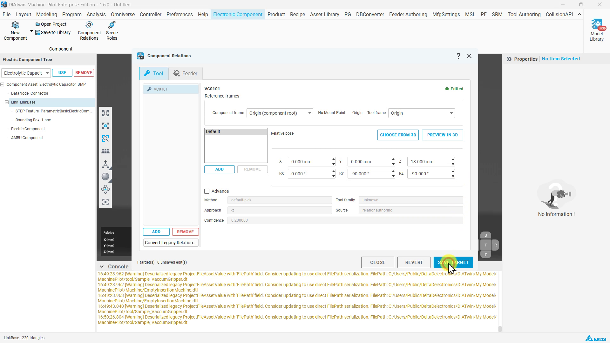
Task: Select Bounding Box 1 box tree item
Action: (33, 120)
